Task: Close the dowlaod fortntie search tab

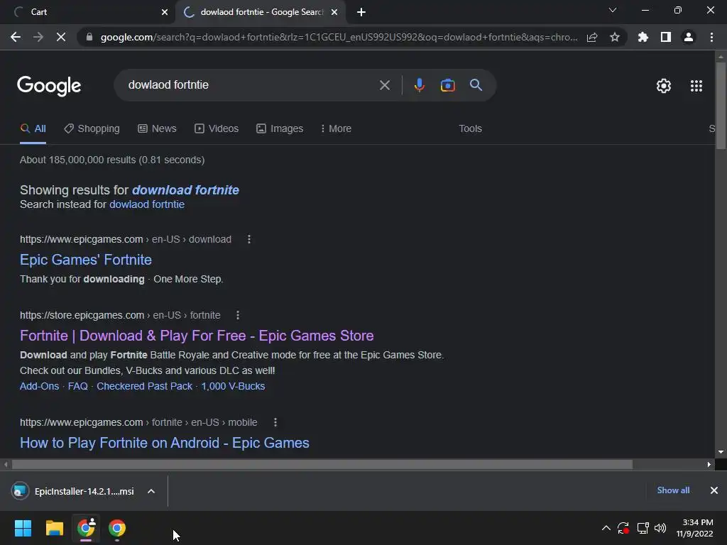Action: [x=334, y=12]
